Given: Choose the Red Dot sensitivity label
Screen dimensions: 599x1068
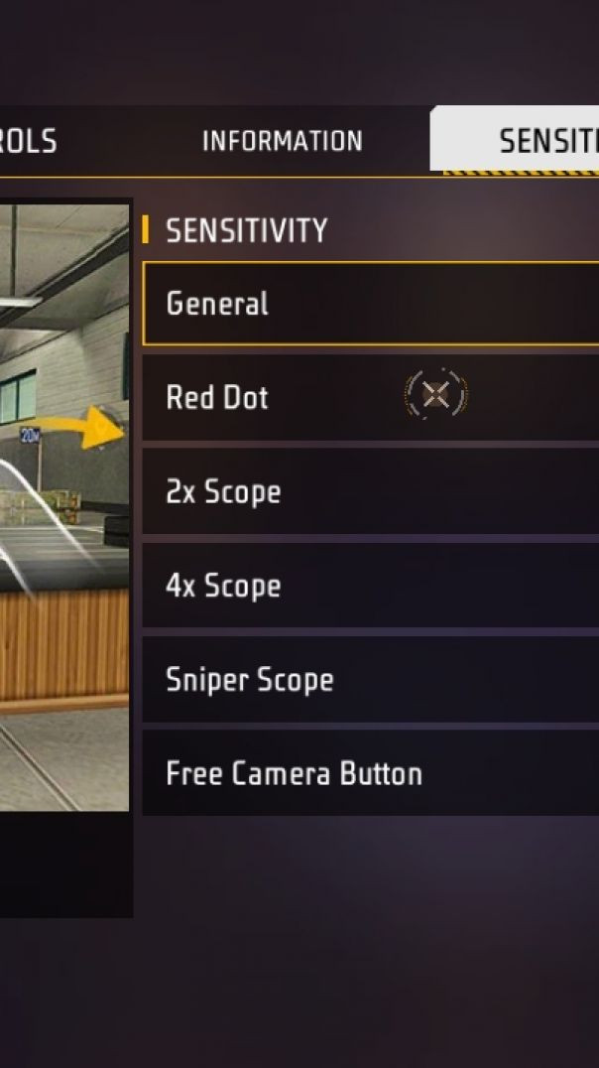Looking at the screenshot, I should 217,398.
